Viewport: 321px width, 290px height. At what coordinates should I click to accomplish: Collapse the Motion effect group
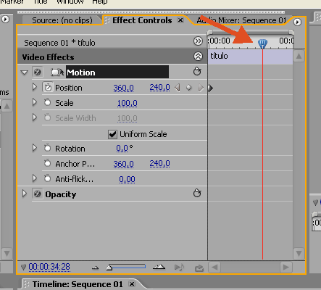(25, 72)
